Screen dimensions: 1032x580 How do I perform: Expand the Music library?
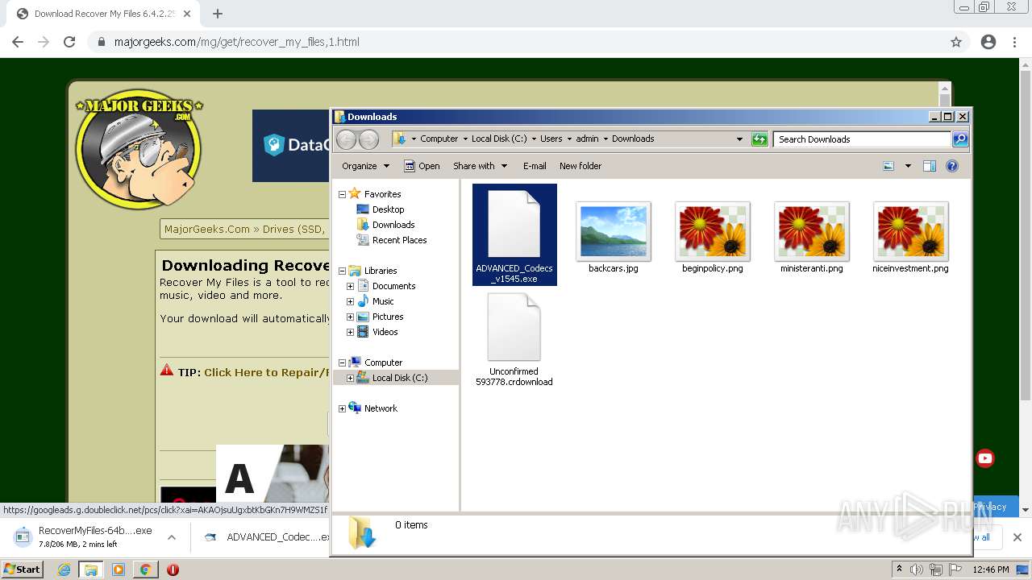(350, 301)
